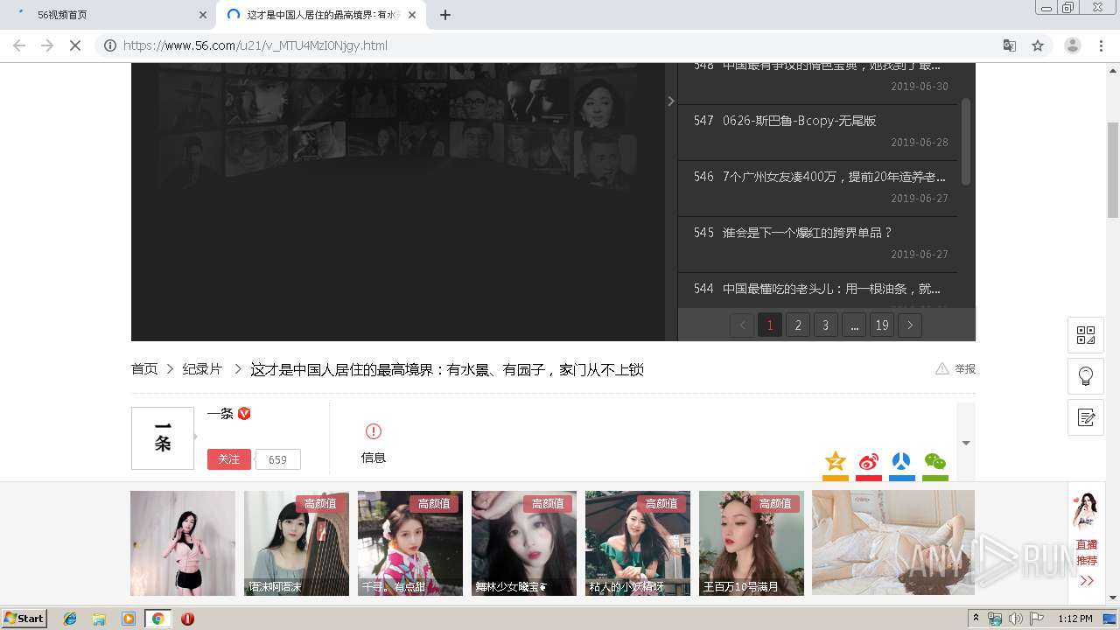The height and width of the screenshot is (630, 1120).
Task: Switch to the Chrome taskbar icon
Action: (x=158, y=619)
